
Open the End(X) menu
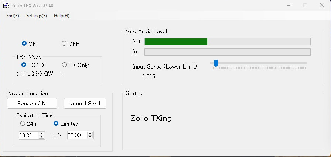click(x=13, y=16)
